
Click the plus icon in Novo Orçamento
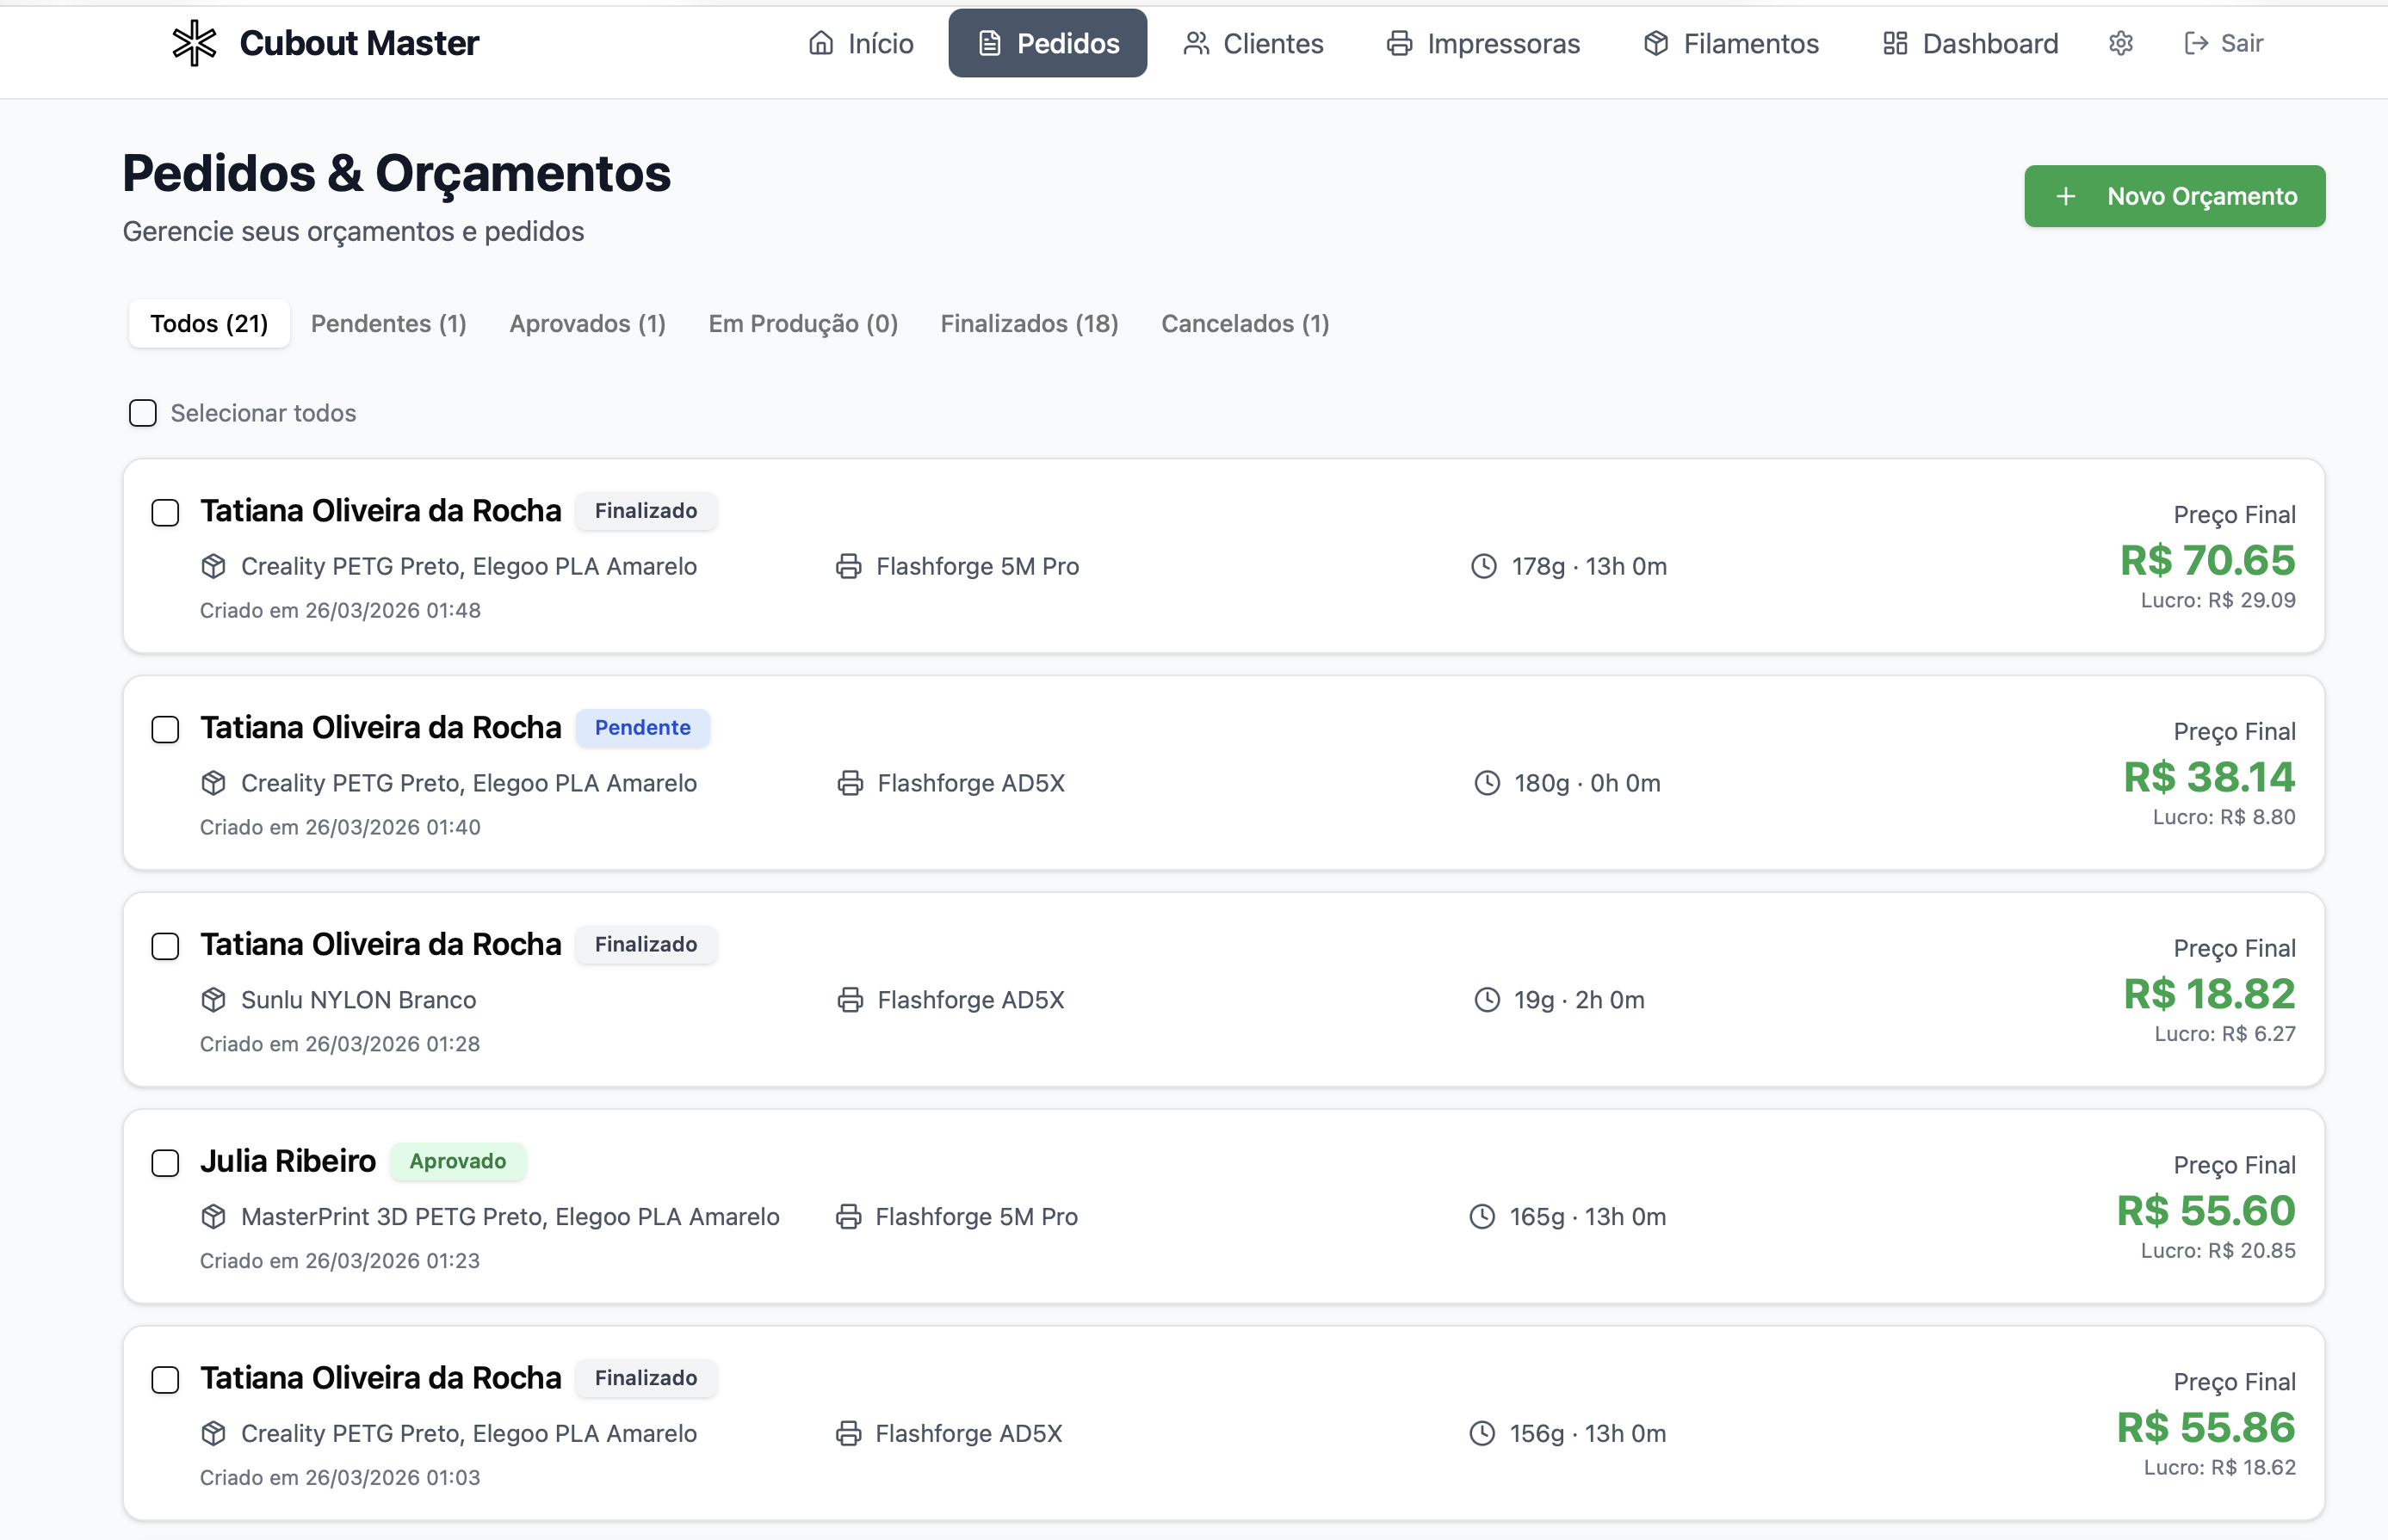(2065, 196)
